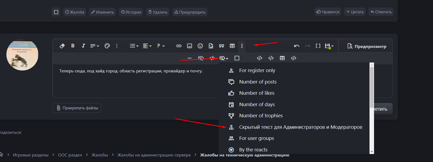Open 'Жалобы на администрацию сервера' breadcrumb
This screenshot has width=433, height=162.
(154, 155)
